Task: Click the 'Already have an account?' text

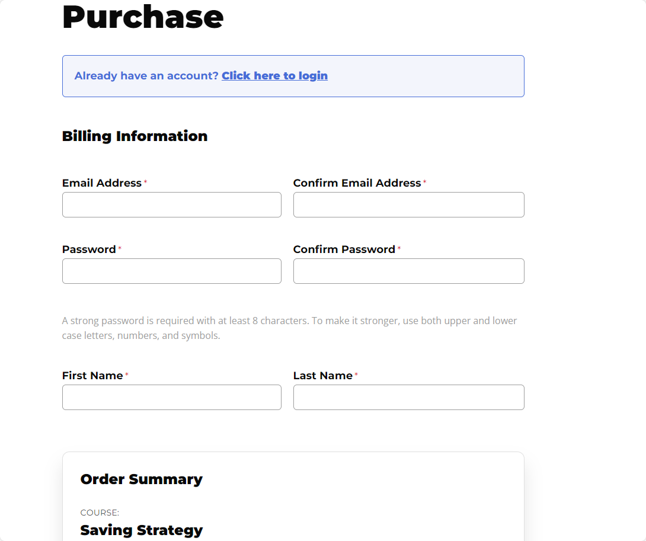Action: (146, 76)
